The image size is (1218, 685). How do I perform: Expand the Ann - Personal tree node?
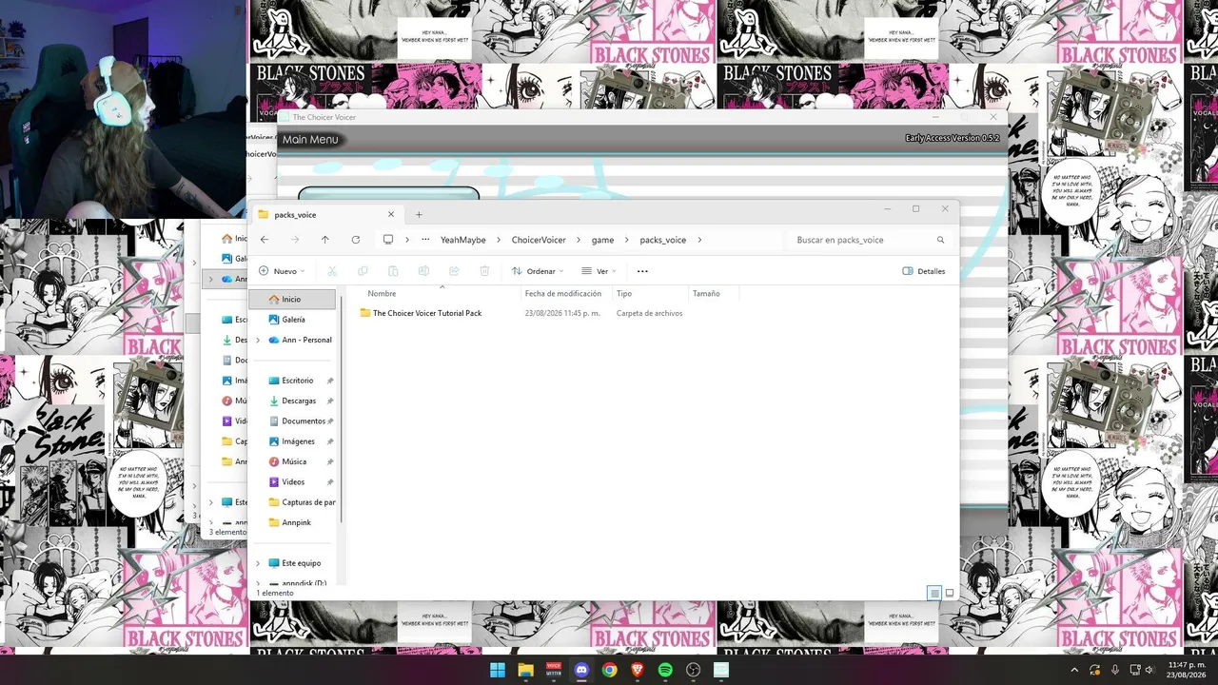pyautogui.click(x=258, y=340)
